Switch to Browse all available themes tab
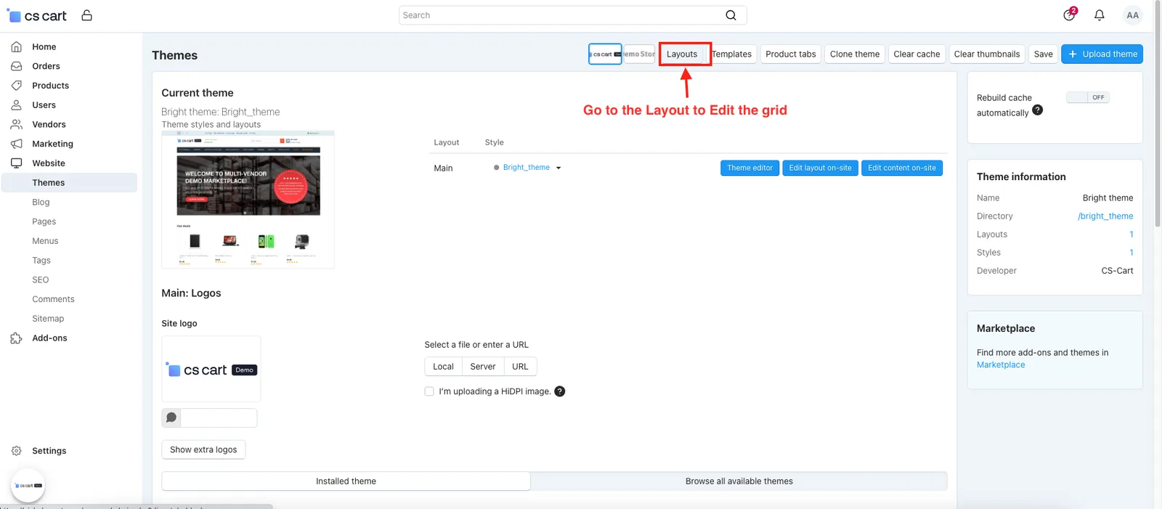Image resolution: width=1162 pixels, height=509 pixels. pyautogui.click(x=739, y=481)
